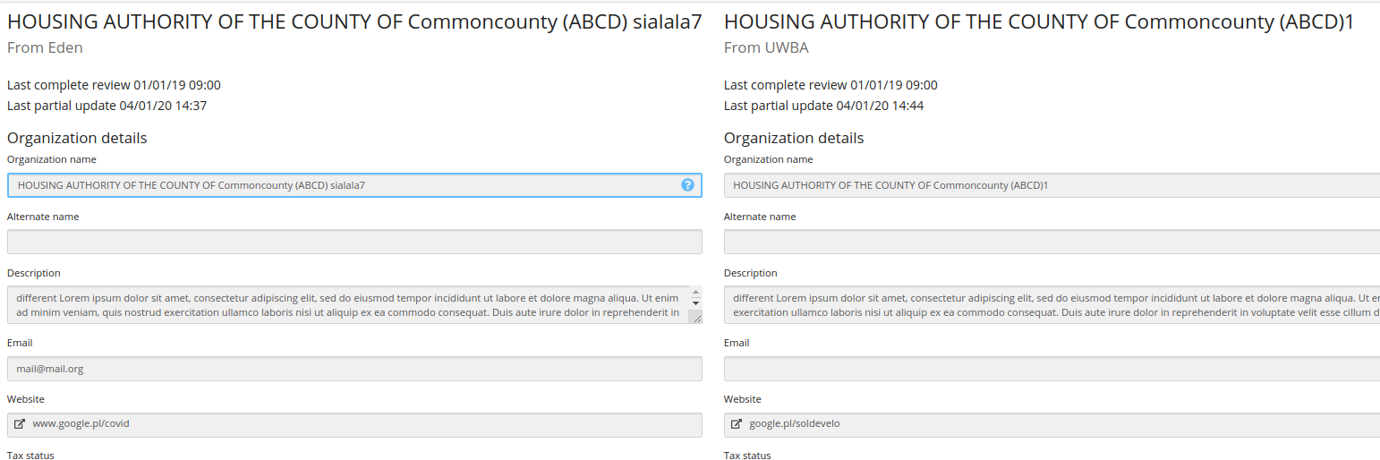Screen dimensions: 1380x460
Task: Focus the UWBA Organization name input field
Action: [x=1052, y=185]
